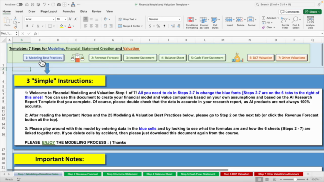324x182 pixels.
Task: Apply the yellow fill color
Action: click(x=61, y=26)
